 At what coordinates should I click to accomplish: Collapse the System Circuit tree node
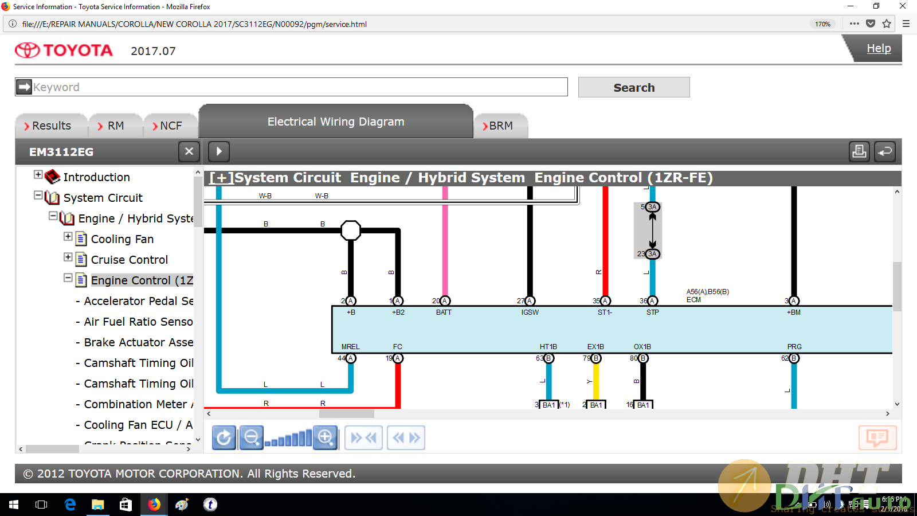coord(38,196)
